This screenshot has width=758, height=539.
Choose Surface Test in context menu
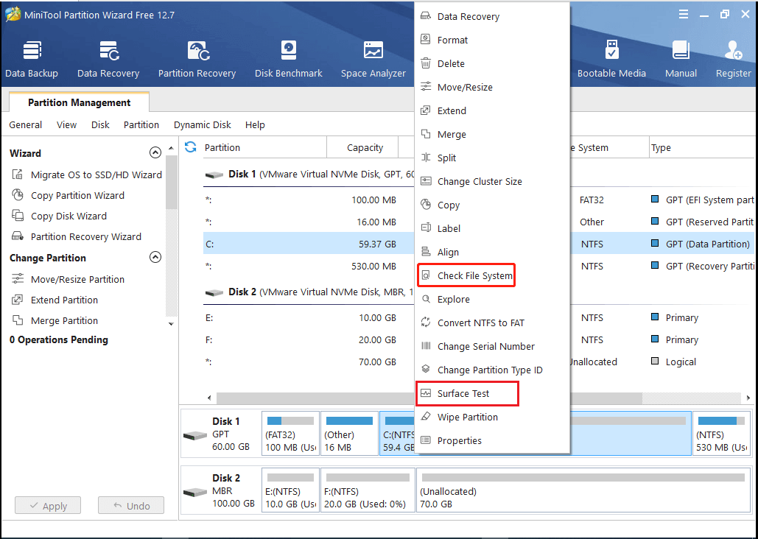(463, 394)
